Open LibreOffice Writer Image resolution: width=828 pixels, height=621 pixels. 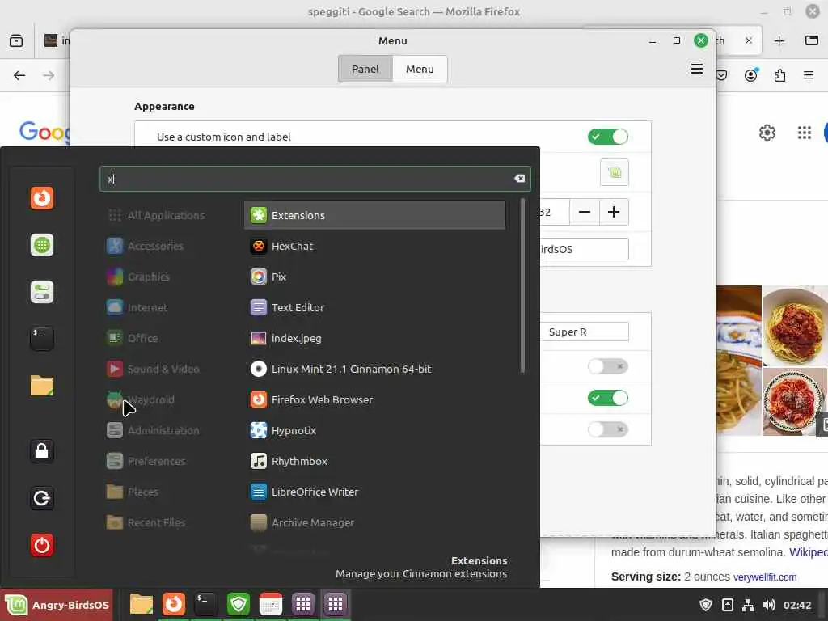point(374,492)
